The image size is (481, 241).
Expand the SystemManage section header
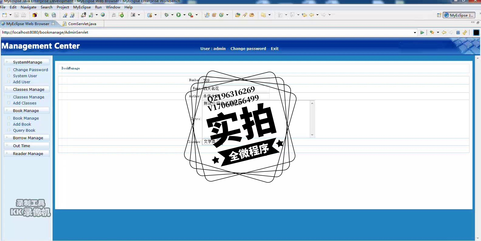[x=27, y=62]
